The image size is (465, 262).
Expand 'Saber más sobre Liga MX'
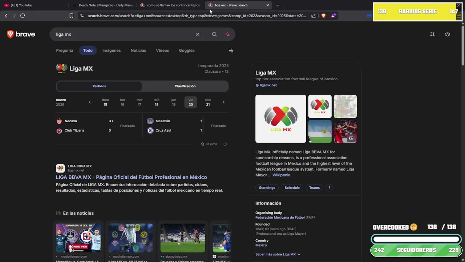pos(278,254)
